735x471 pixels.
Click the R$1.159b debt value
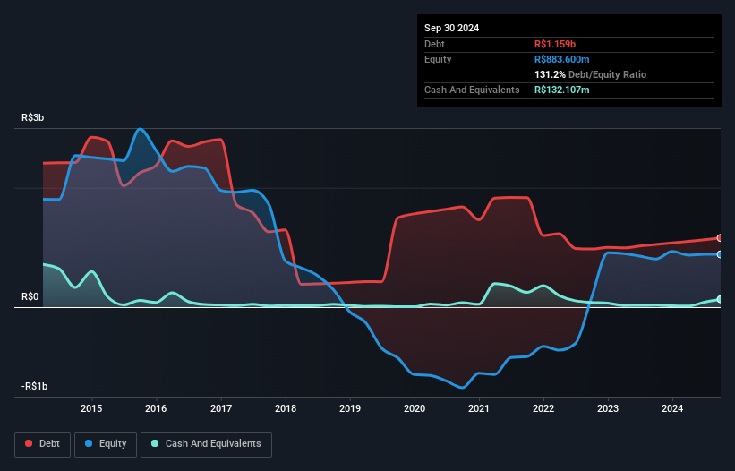(555, 44)
